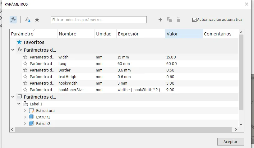Viewport: 254px width, 148px height.
Task: Show favorite parameters with star filter icon
Action: point(37,20)
